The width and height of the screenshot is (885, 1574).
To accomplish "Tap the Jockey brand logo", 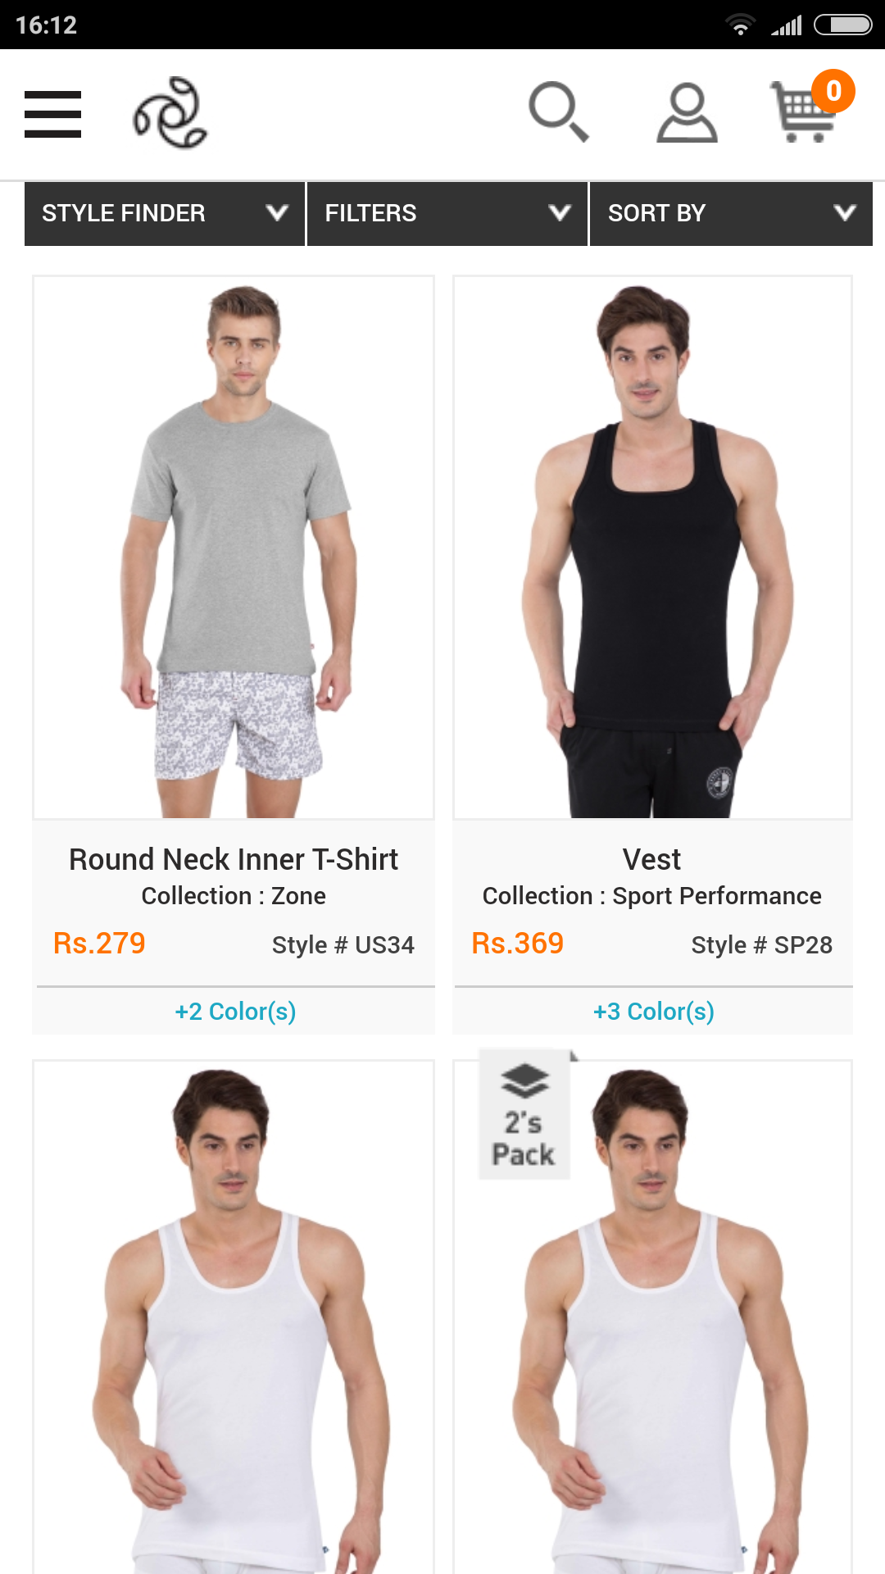I will point(170,113).
